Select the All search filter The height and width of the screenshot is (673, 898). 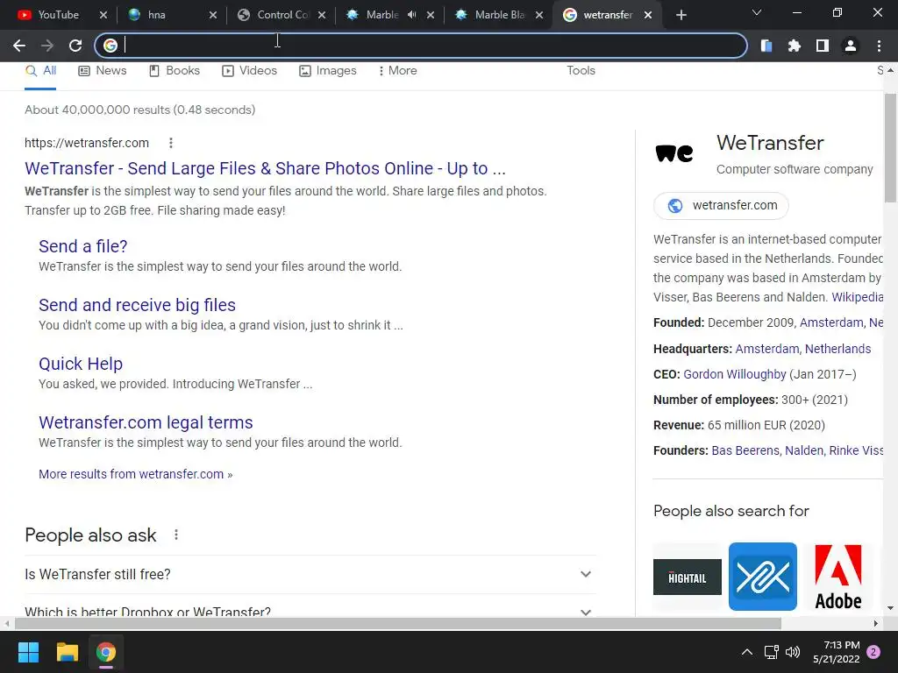click(x=40, y=70)
